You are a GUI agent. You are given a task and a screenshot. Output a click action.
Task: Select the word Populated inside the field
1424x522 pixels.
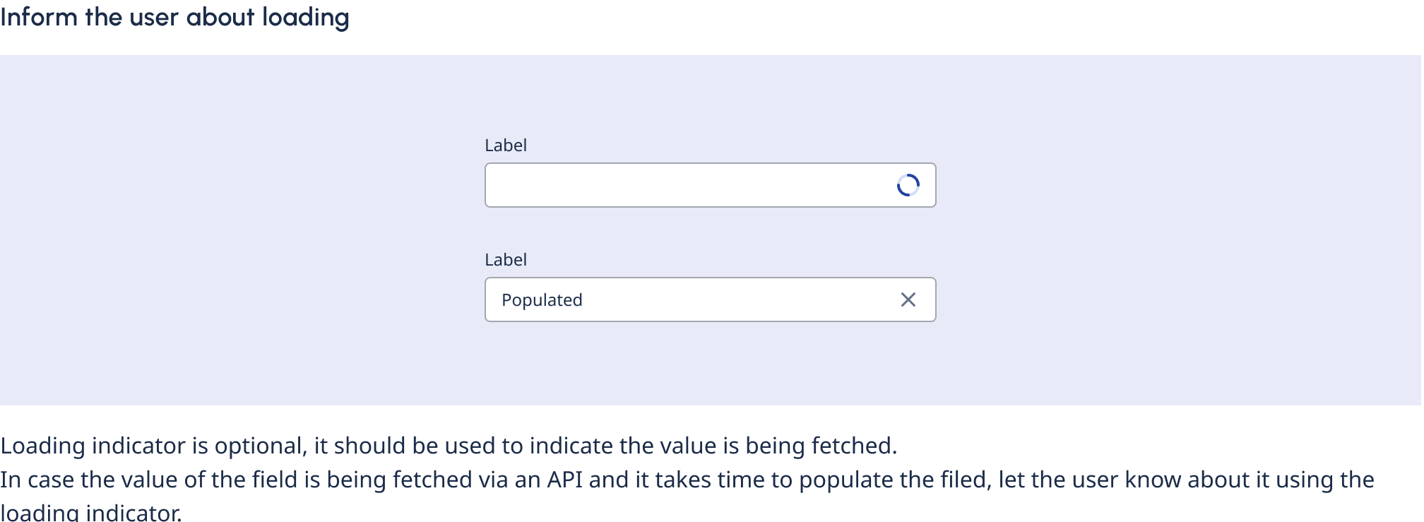(542, 299)
